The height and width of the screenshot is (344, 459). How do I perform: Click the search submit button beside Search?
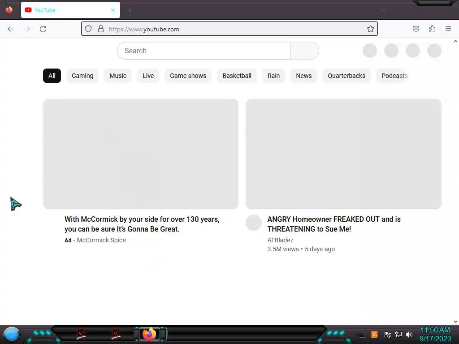(304, 51)
